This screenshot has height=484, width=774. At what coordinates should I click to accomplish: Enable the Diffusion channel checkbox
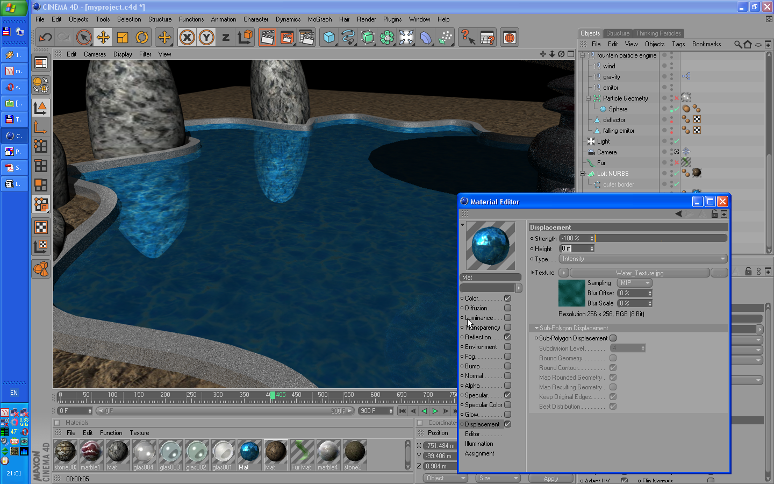tap(507, 308)
